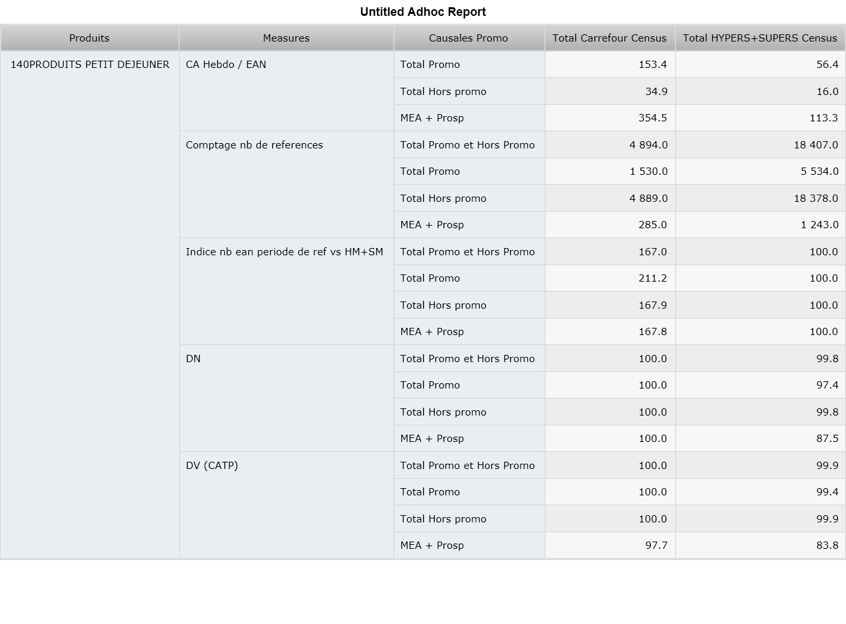Click MEA + Prosp under Comptage
Screen dimensions: 846x624
(469, 225)
